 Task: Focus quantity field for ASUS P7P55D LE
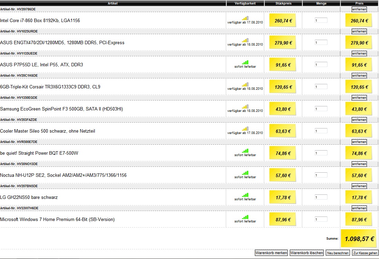coord(321,65)
